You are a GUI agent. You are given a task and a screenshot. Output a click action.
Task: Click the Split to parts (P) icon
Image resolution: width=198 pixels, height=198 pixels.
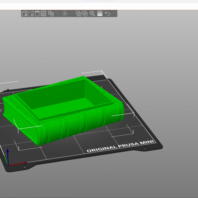[85, 13]
